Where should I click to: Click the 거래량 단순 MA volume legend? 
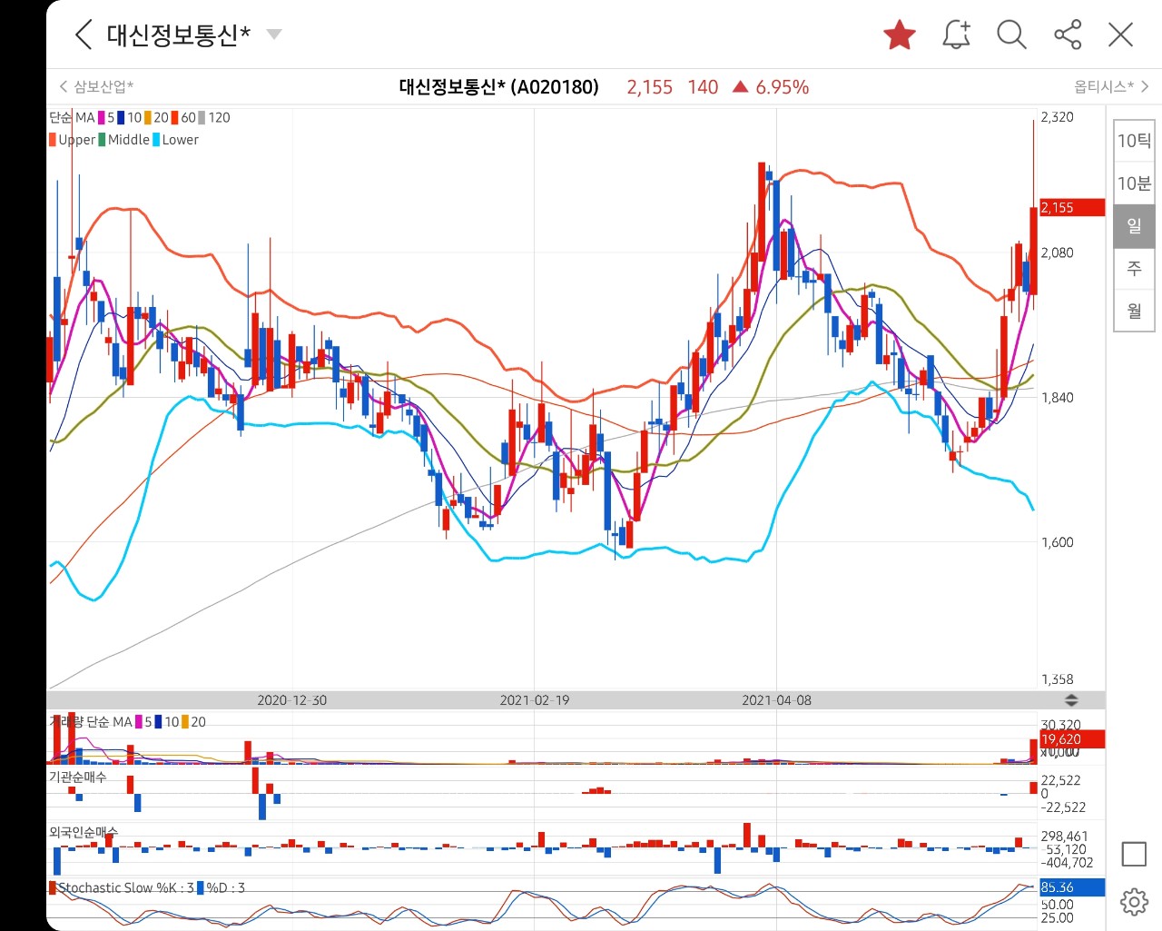tap(90, 722)
